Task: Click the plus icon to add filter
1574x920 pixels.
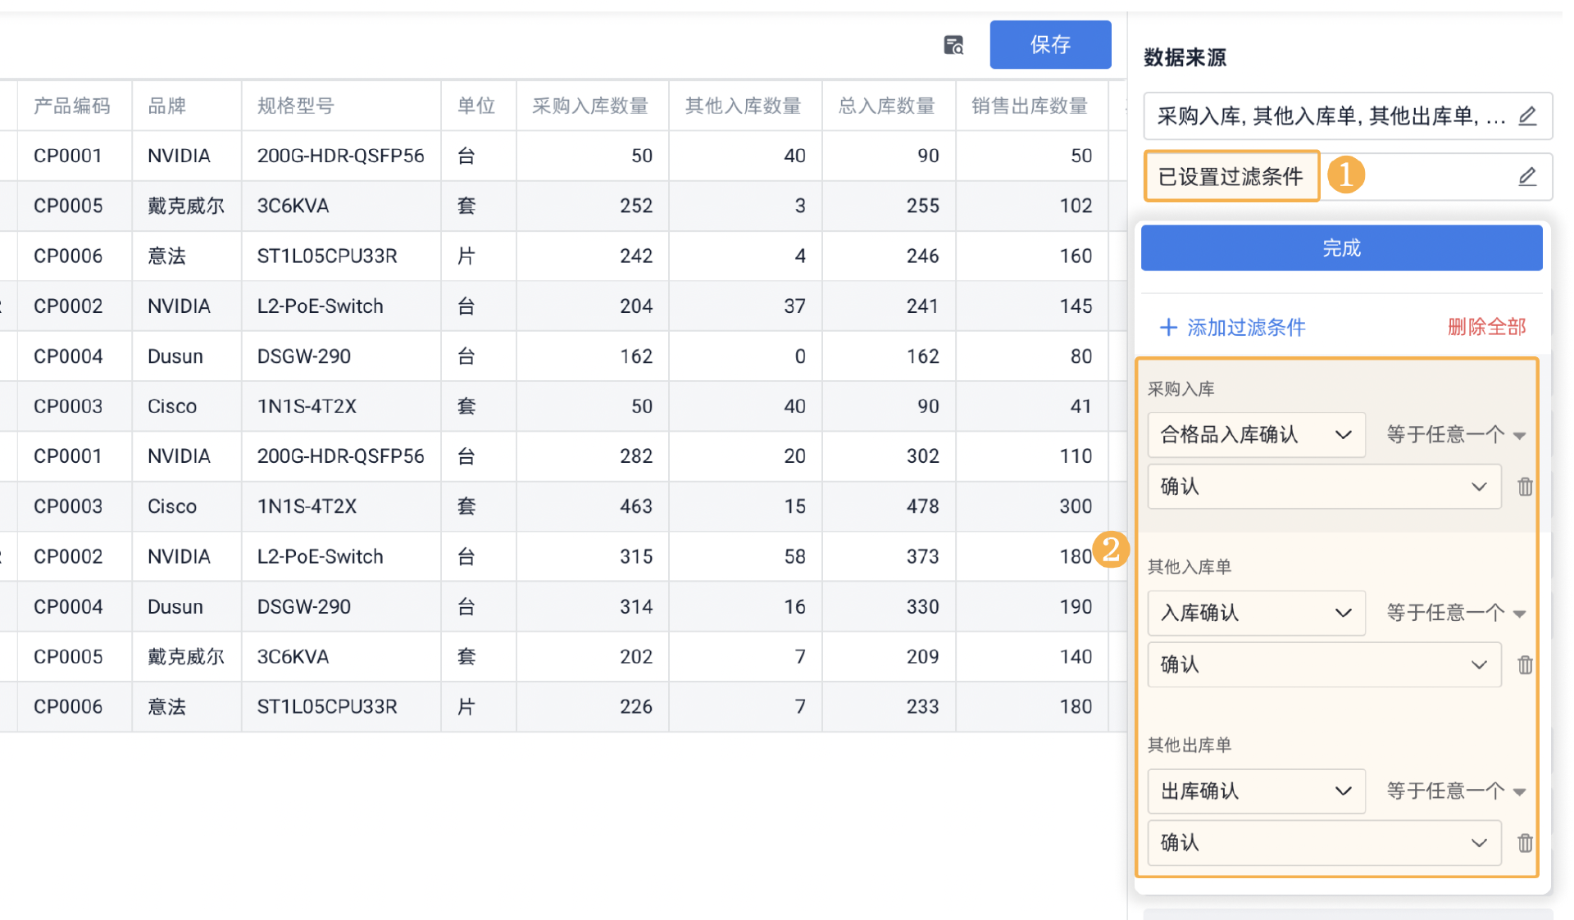Action: click(1168, 328)
